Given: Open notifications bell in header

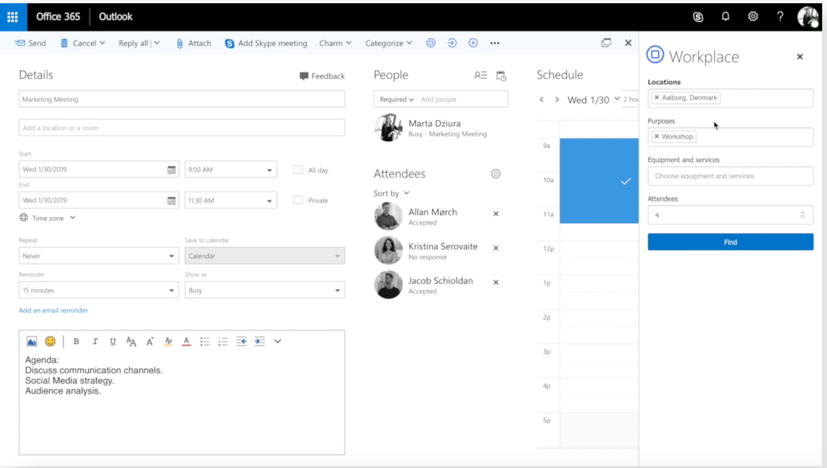Looking at the screenshot, I should (725, 17).
